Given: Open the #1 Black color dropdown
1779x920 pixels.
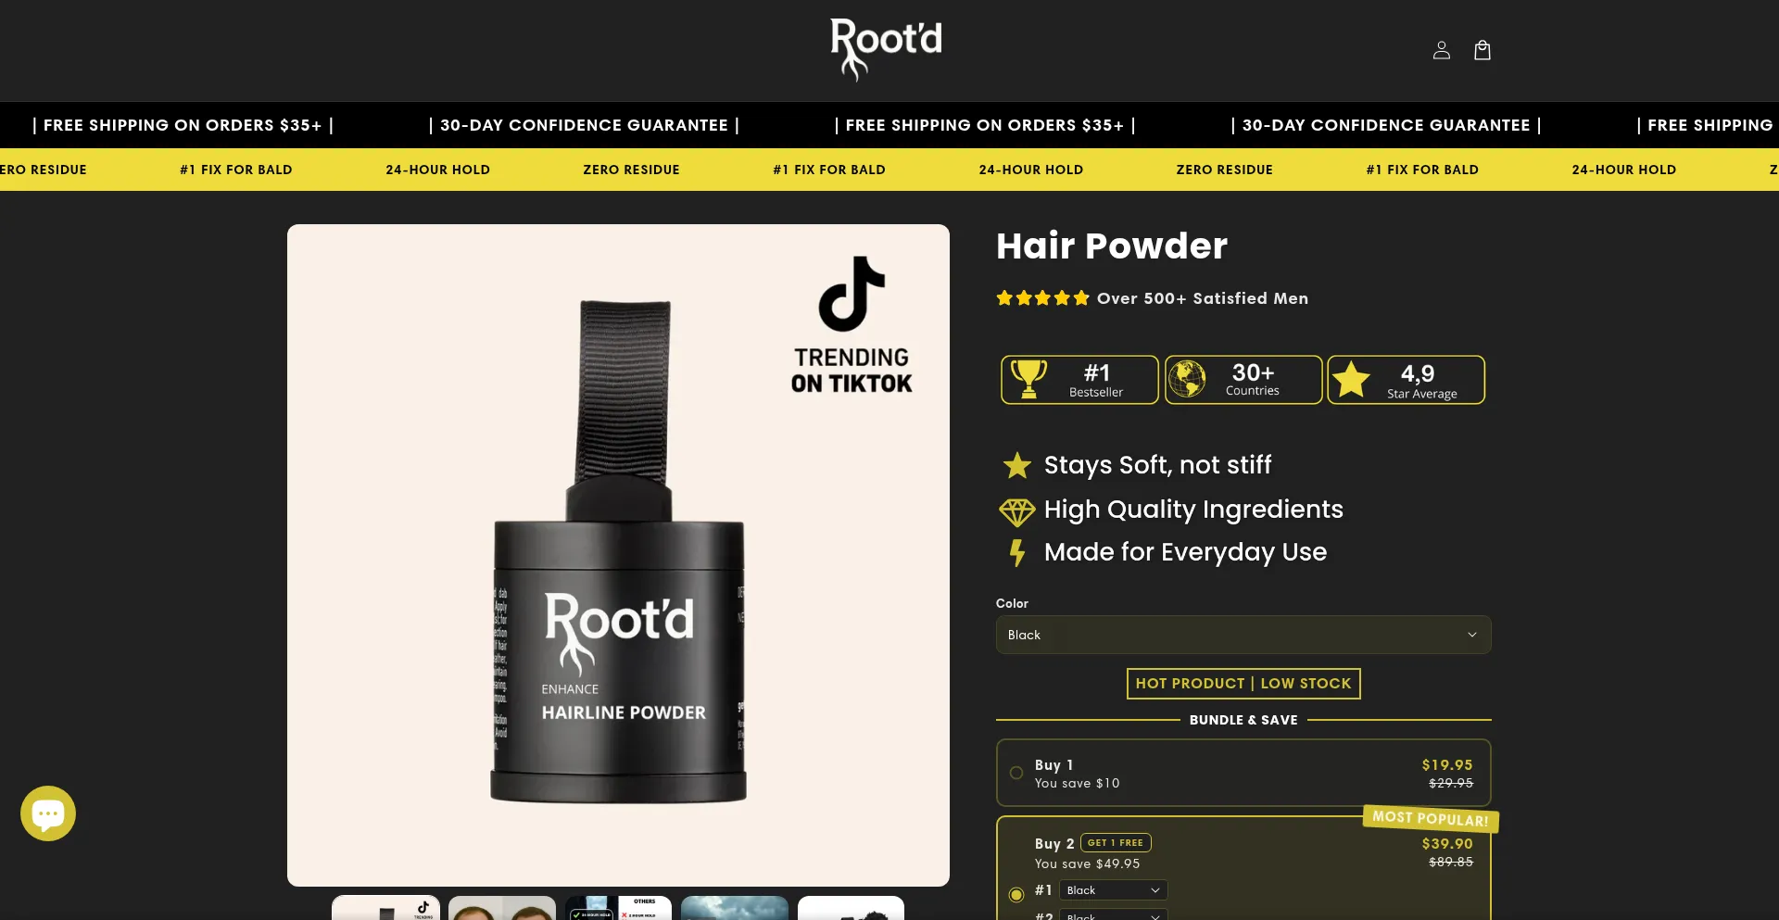Looking at the screenshot, I should tap(1114, 890).
